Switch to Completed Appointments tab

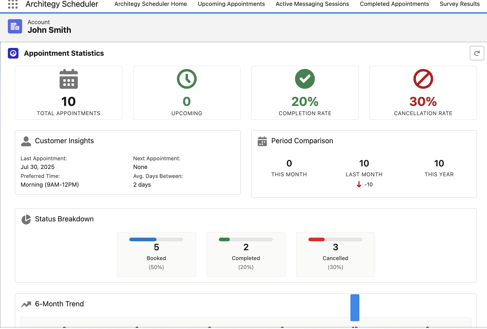coord(394,4)
